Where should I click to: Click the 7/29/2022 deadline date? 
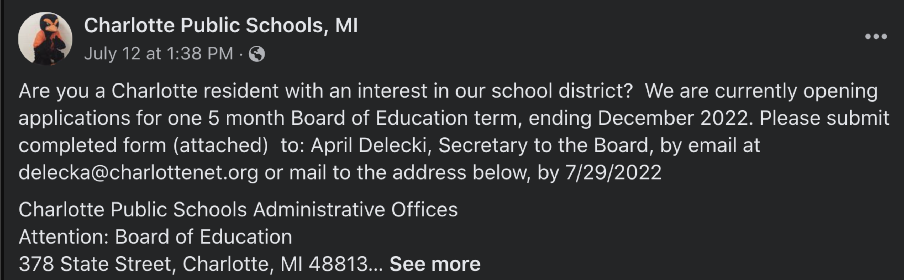(613, 172)
